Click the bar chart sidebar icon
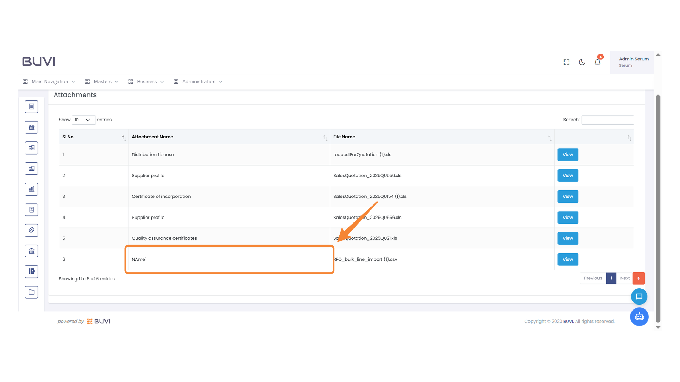Viewport: 680px width, 382px height. pos(32,189)
